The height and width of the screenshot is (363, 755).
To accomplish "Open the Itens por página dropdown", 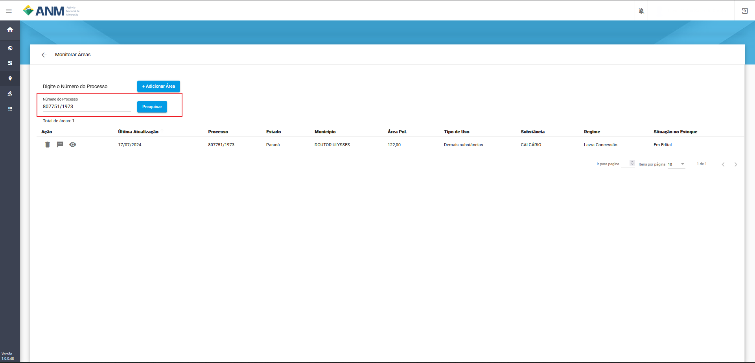I will coord(676,164).
